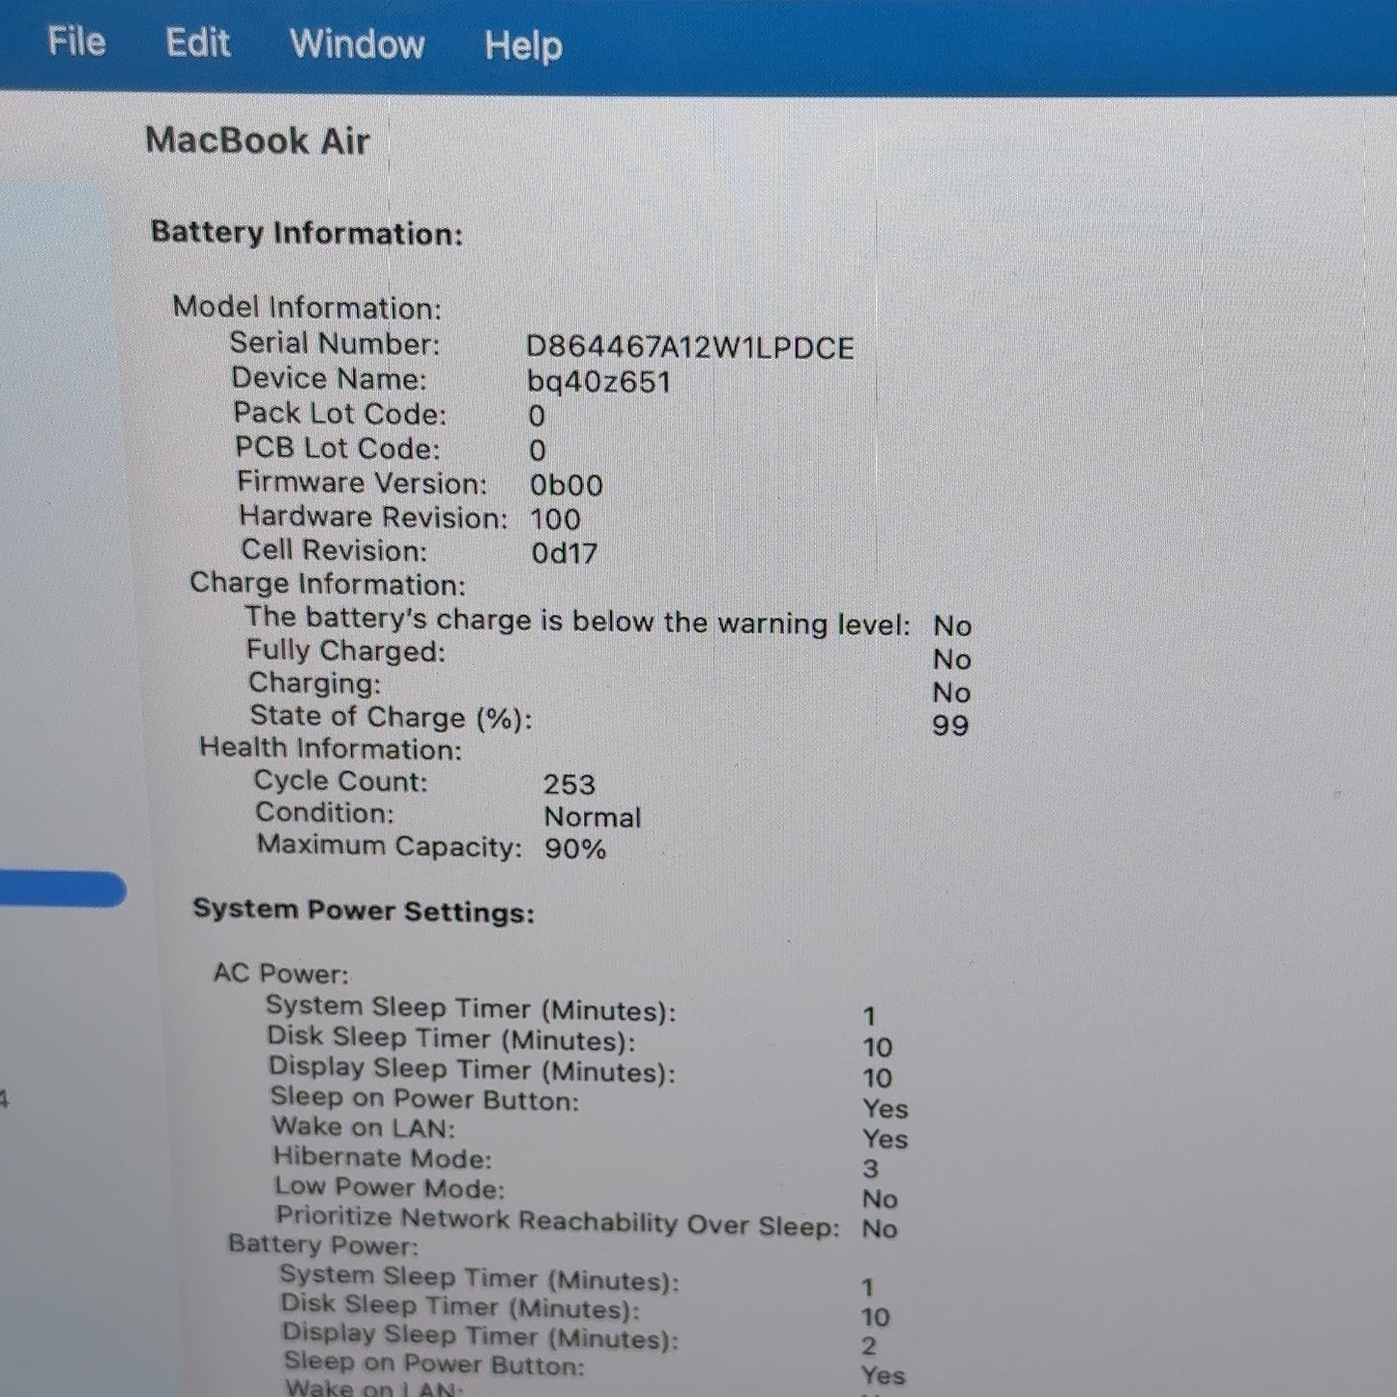Open the File menu
1397x1397 pixels.
[76, 42]
